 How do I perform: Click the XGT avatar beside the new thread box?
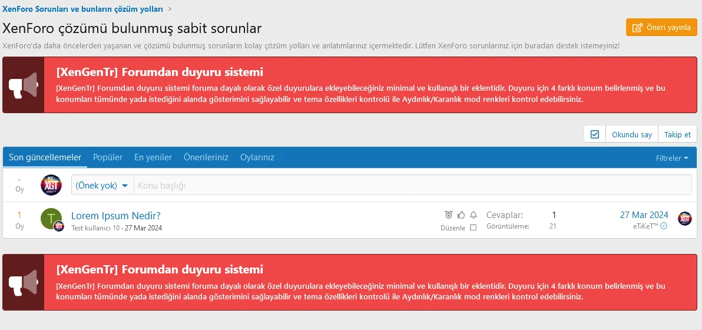click(x=51, y=185)
